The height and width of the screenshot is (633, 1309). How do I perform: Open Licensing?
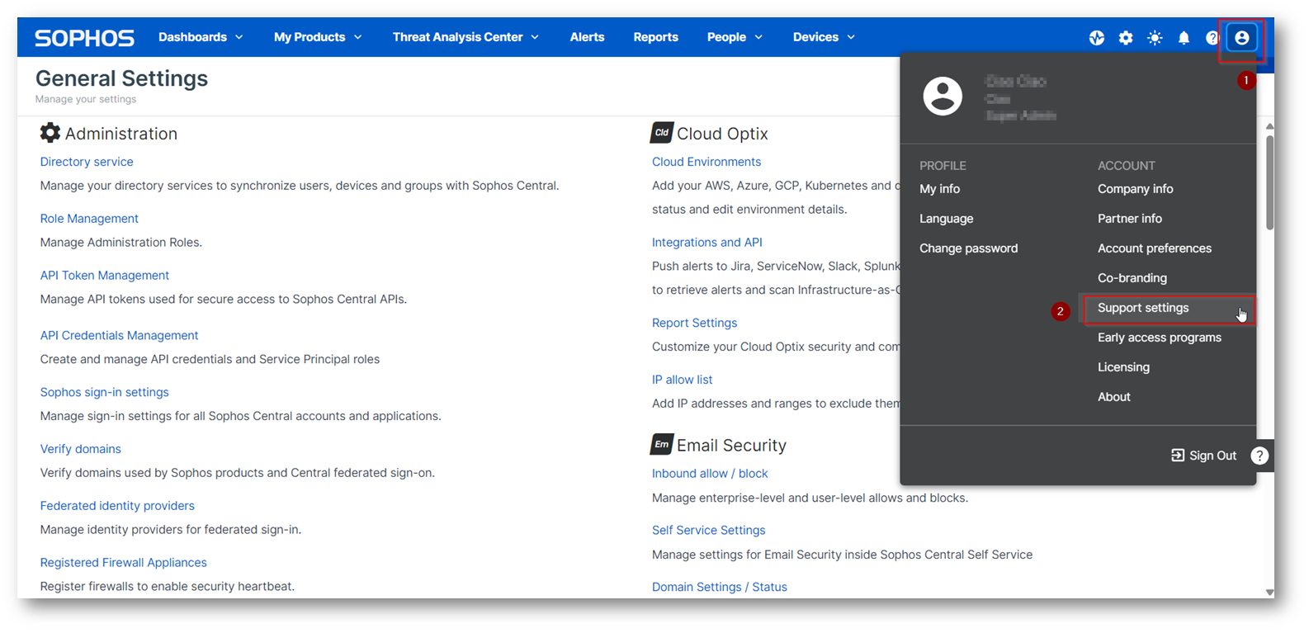coord(1123,367)
